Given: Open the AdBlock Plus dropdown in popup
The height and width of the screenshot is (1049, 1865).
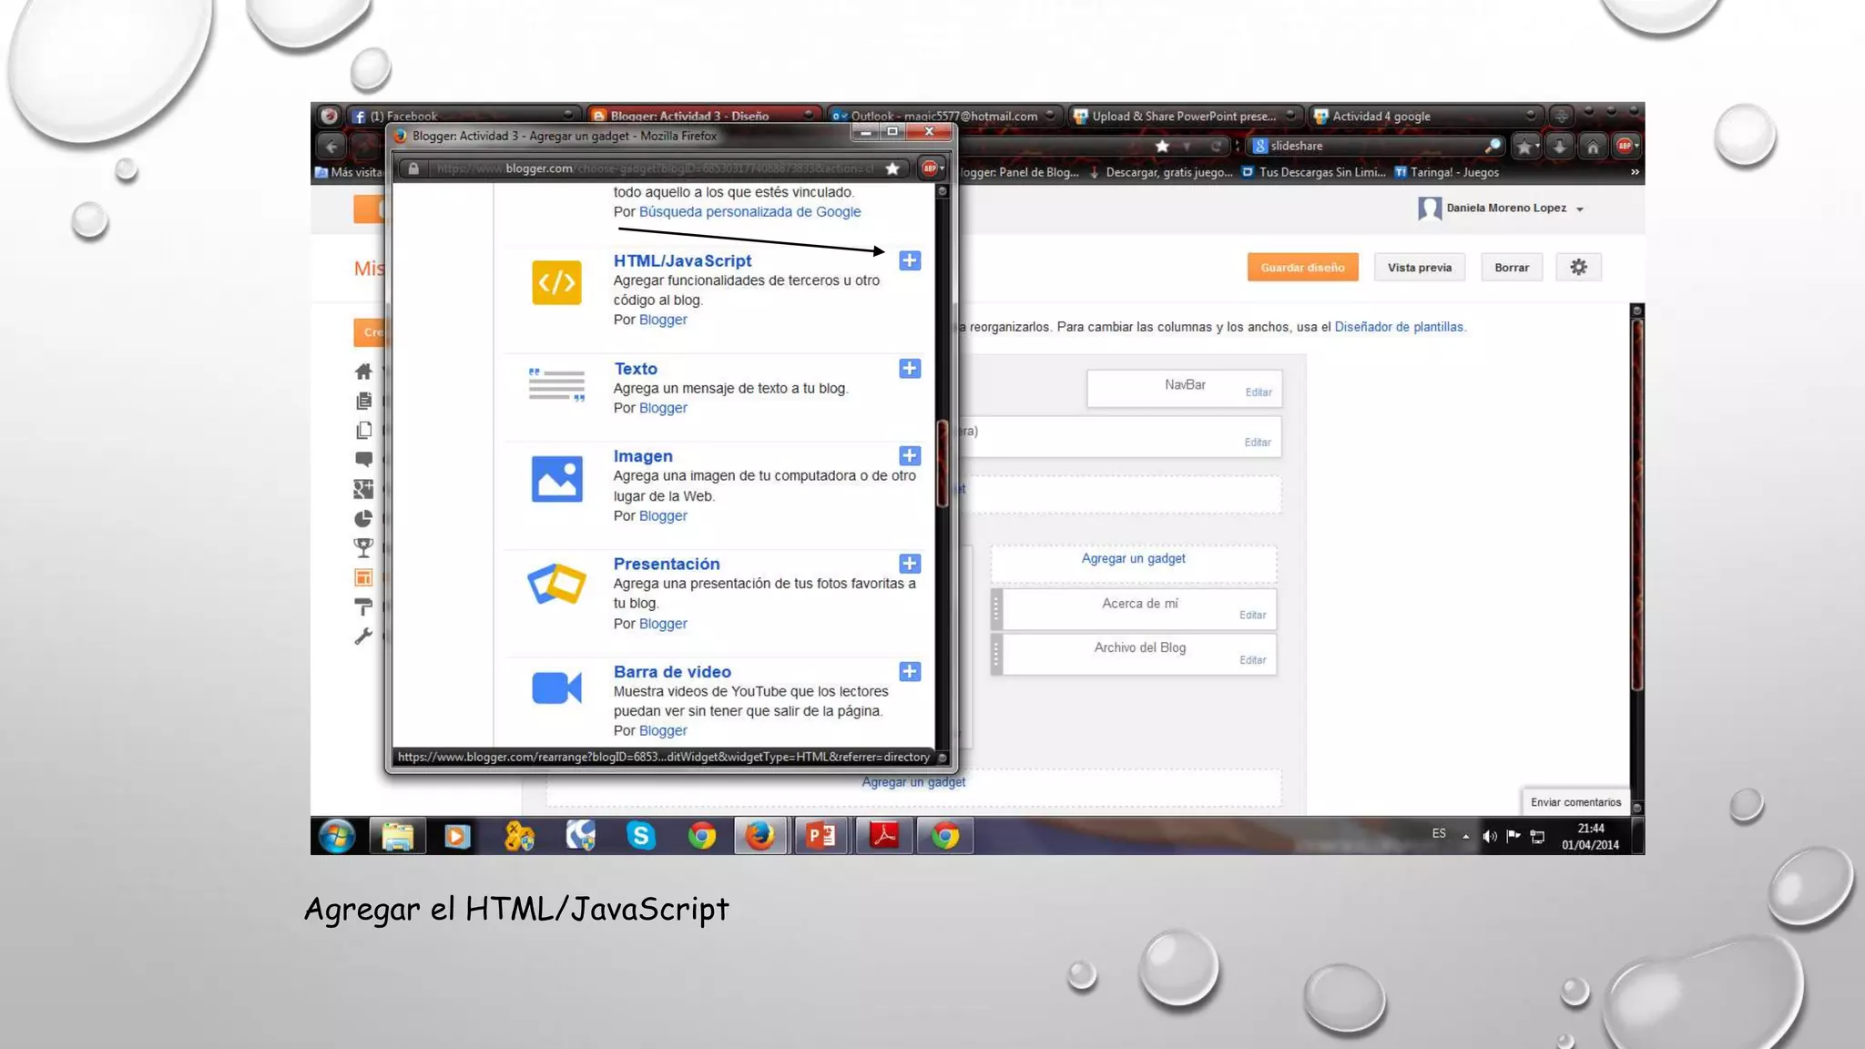Looking at the screenshot, I should (x=932, y=168).
